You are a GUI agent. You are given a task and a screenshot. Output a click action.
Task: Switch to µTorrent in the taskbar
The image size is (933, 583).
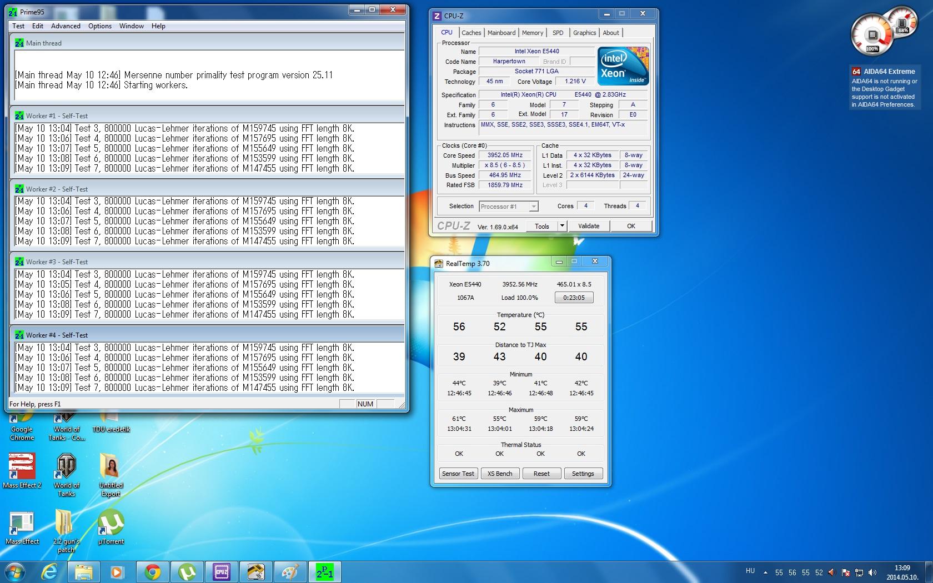187,572
